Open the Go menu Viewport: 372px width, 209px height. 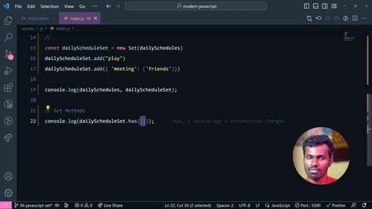pos(83,6)
